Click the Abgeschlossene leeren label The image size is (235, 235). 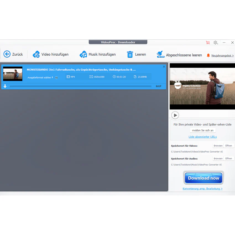[184, 55]
